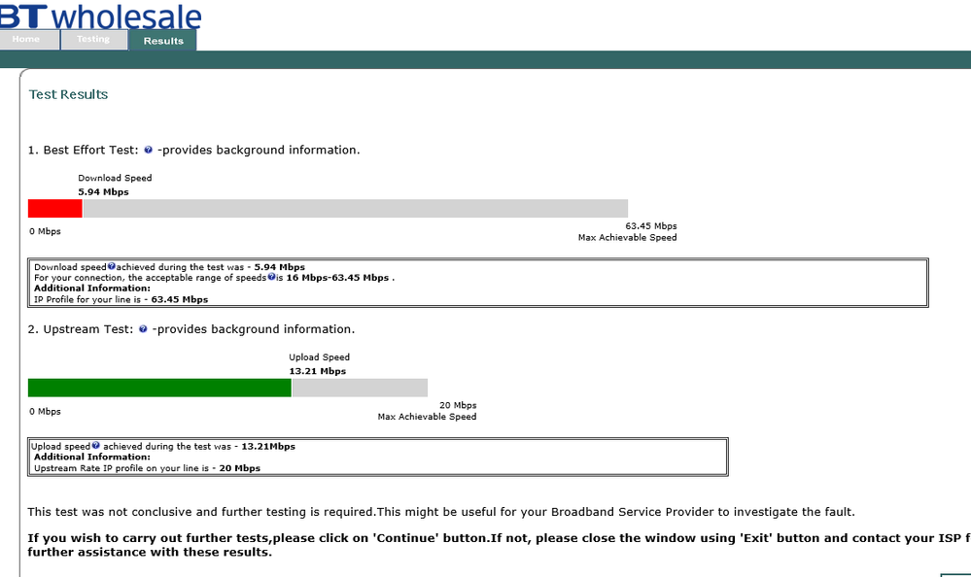Select '5.94 Mbps' above the download bar
Viewport: 971px width, 577px height.
click(103, 192)
